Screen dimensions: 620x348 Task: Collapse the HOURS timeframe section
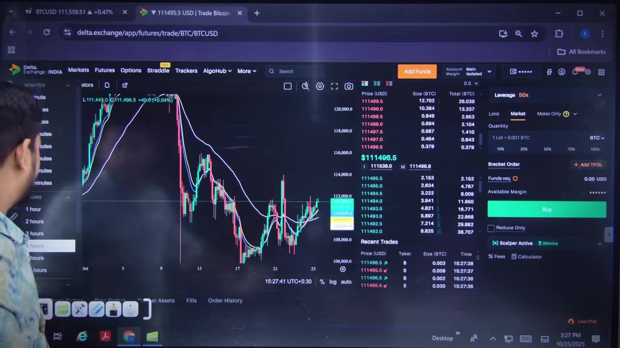pyautogui.click(x=68, y=197)
